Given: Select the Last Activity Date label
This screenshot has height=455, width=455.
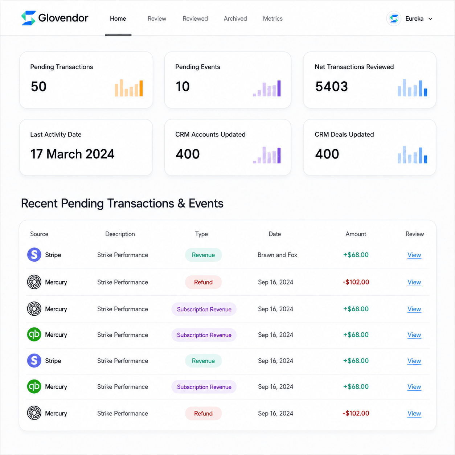Looking at the screenshot, I should point(56,134).
